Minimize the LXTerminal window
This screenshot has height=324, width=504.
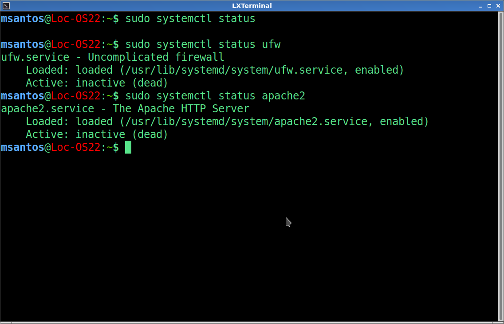[x=481, y=6]
